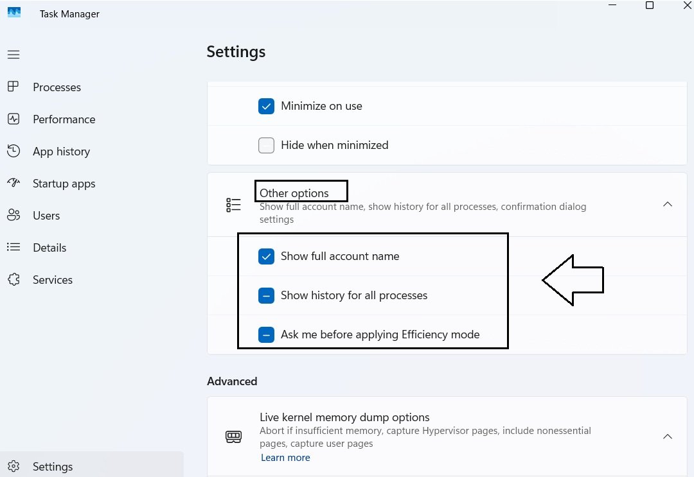Select Settings in the sidebar

[92, 465]
